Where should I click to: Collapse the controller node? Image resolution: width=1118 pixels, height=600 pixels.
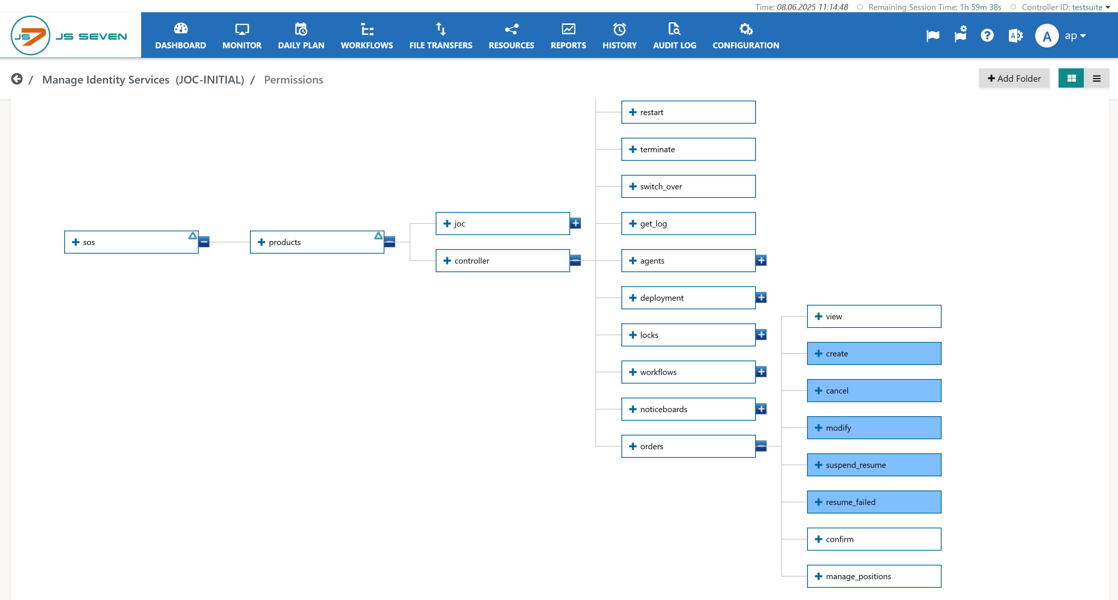point(575,260)
